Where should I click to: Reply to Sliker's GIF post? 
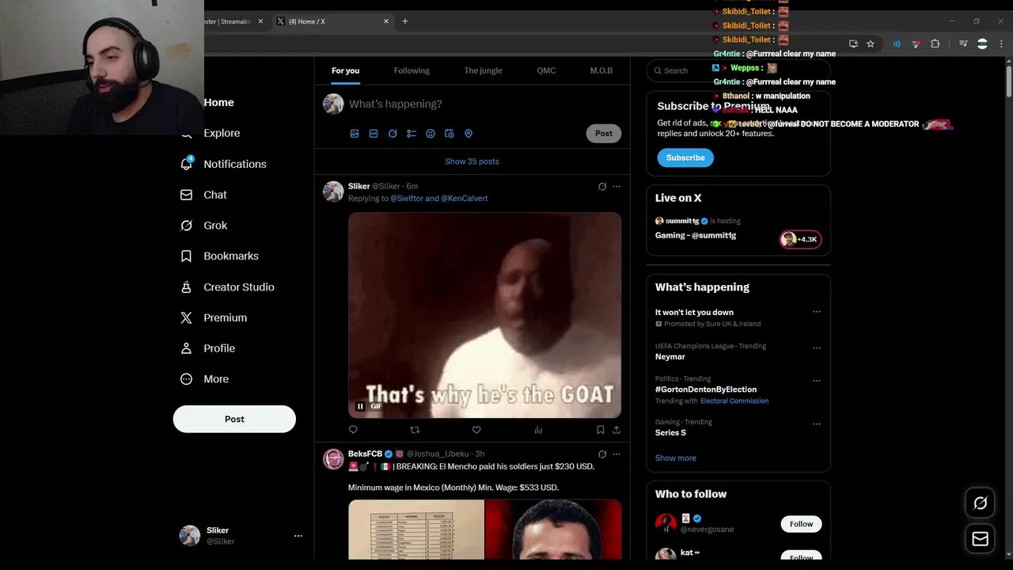[x=353, y=430]
